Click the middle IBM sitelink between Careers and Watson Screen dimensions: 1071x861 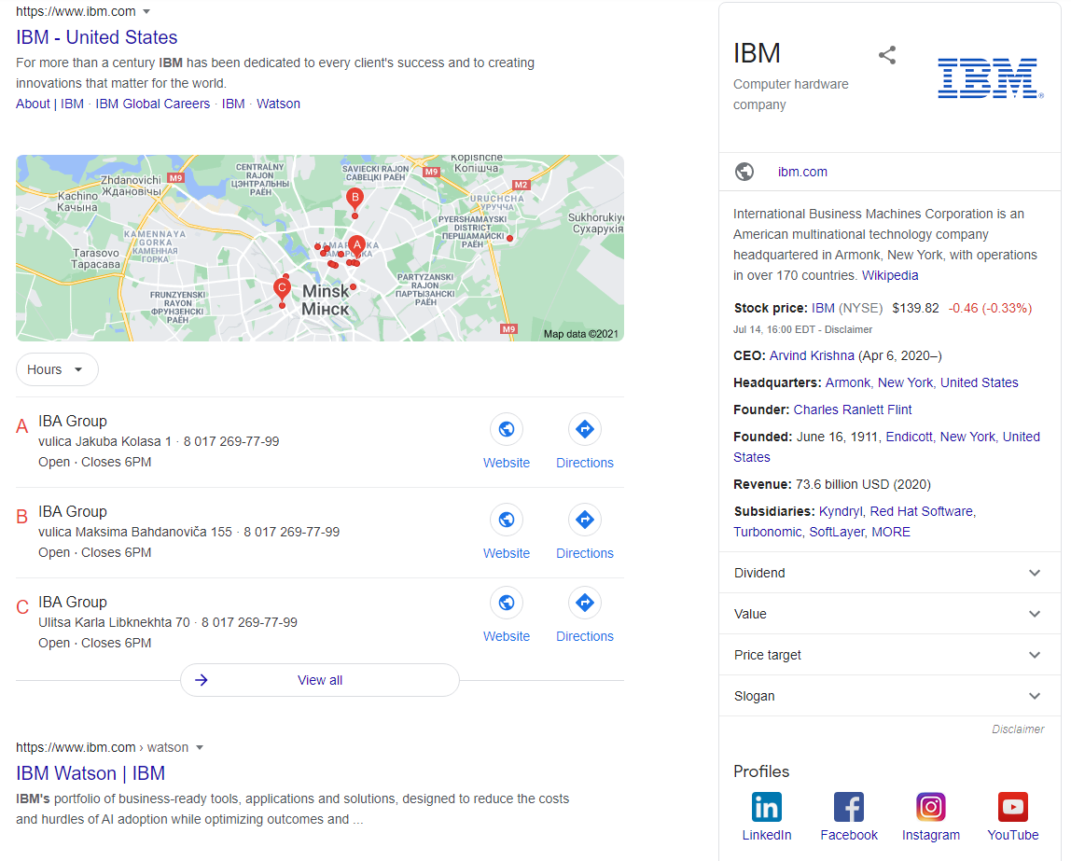pyautogui.click(x=233, y=104)
